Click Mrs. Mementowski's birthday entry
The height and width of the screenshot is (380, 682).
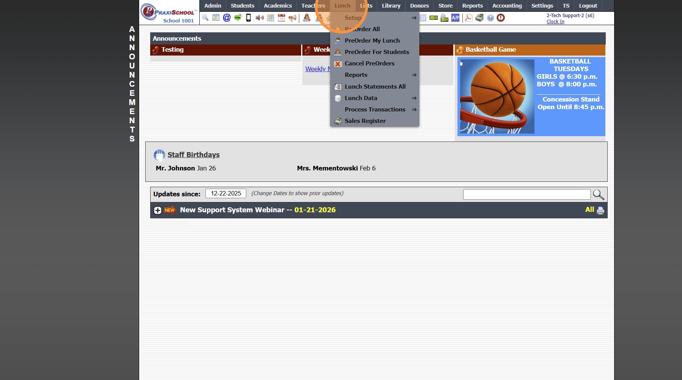pyautogui.click(x=336, y=168)
